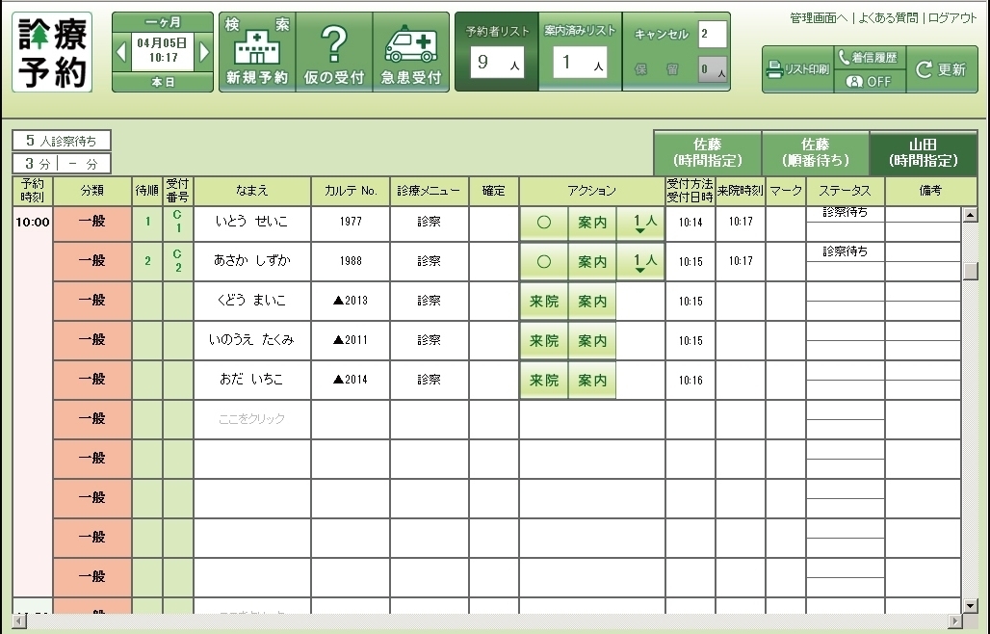Mark あさか しずか with the circle button
The height and width of the screenshot is (634, 990).
pyautogui.click(x=543, y=262)
